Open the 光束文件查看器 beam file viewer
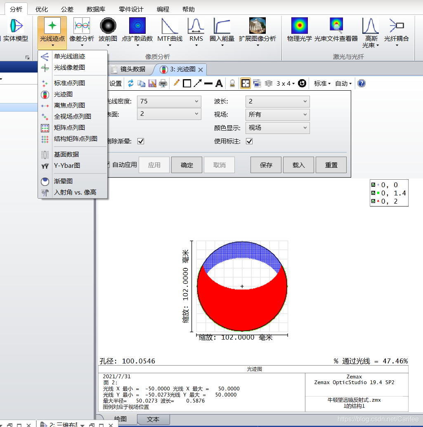Viewport: 423px width, 427px height. coord(336,30)
